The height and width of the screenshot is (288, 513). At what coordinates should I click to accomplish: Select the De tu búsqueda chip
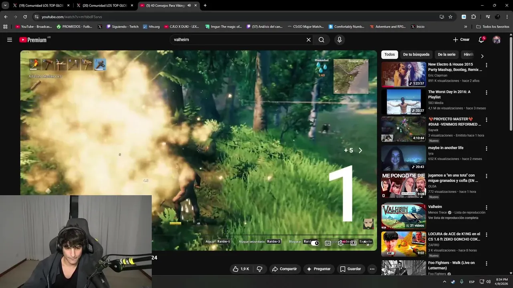[416, 54]
